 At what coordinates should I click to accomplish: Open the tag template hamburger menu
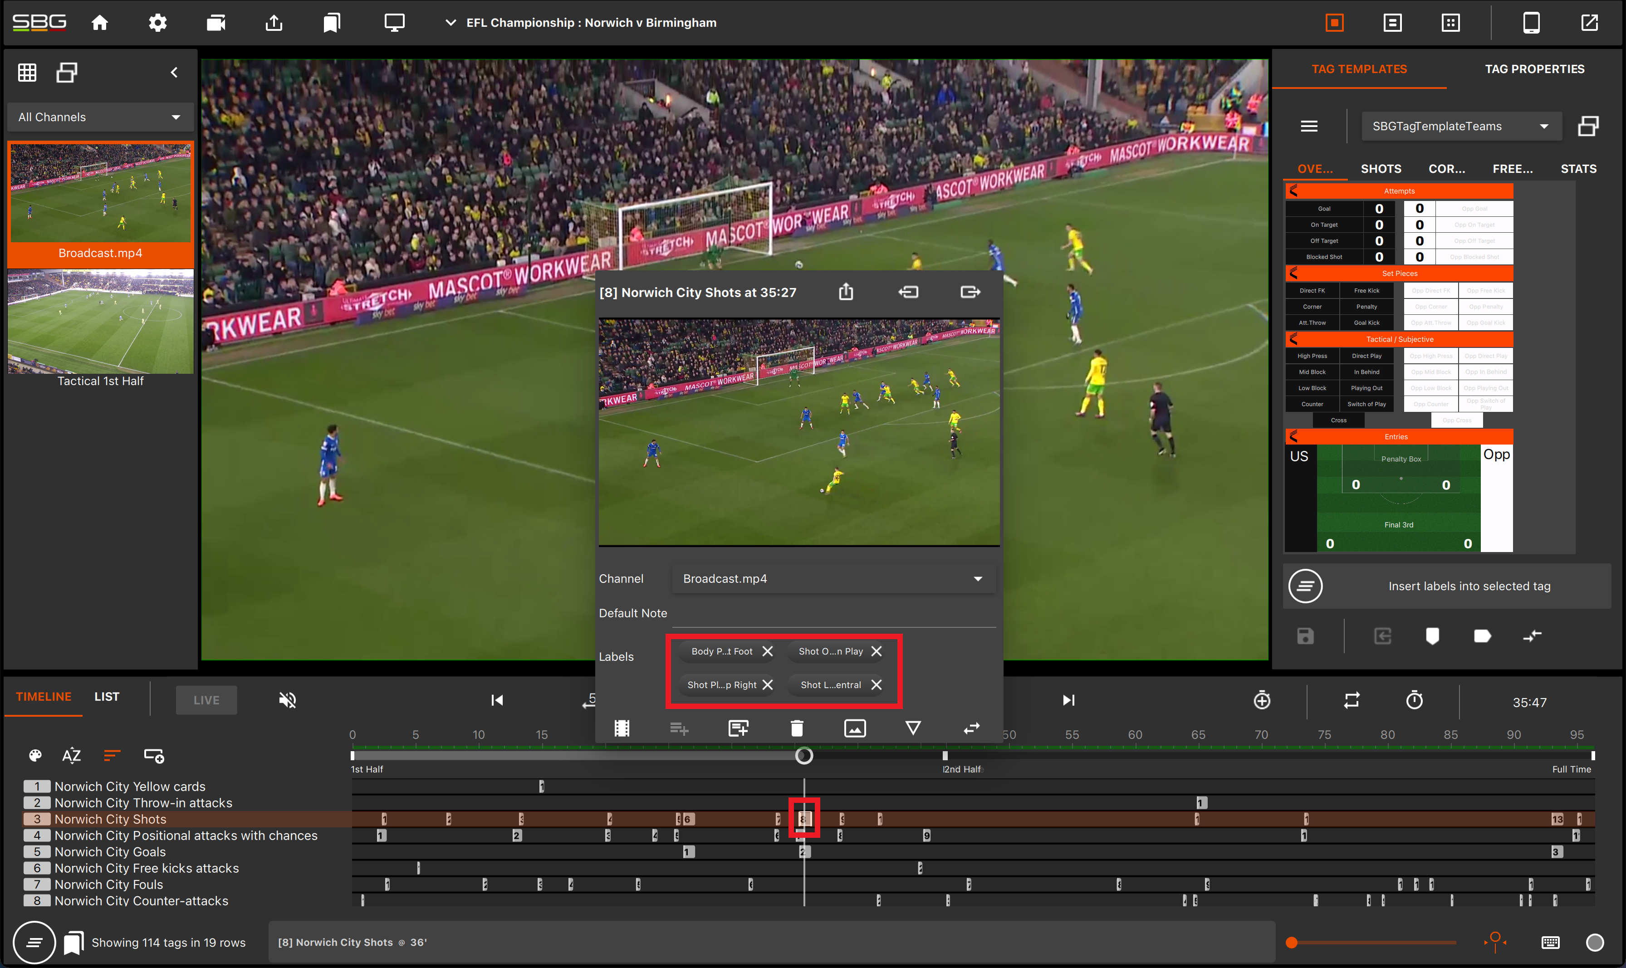click(1309, 127)
